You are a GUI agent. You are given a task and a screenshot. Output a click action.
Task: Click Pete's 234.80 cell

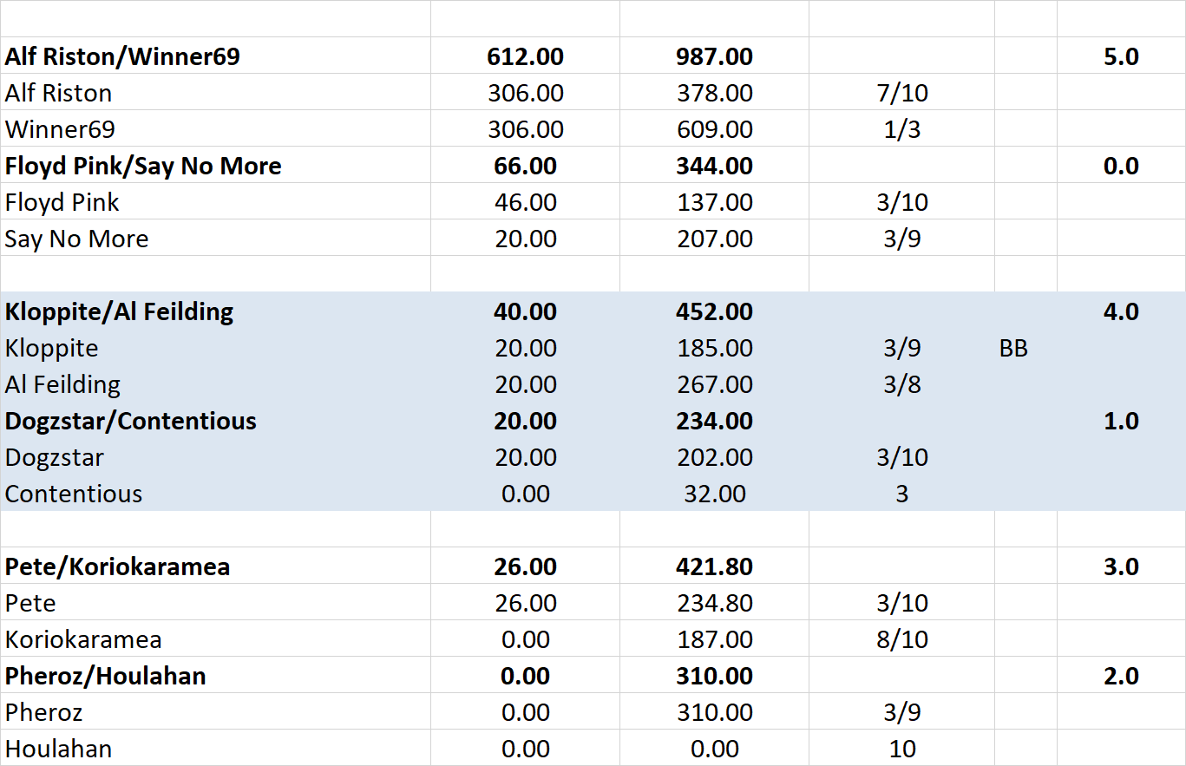[x=714, y=603]
